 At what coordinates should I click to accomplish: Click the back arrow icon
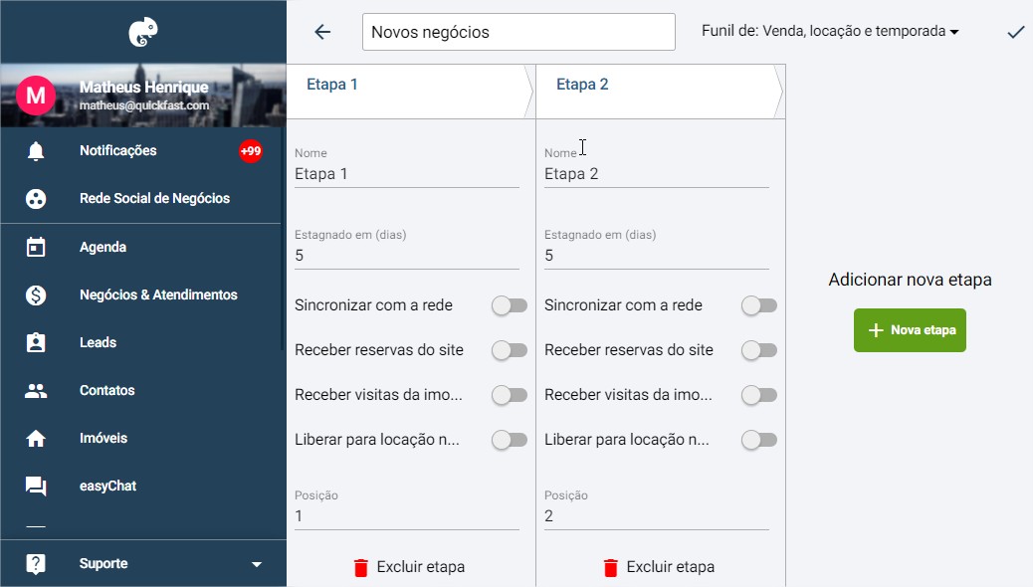[322, 32]
